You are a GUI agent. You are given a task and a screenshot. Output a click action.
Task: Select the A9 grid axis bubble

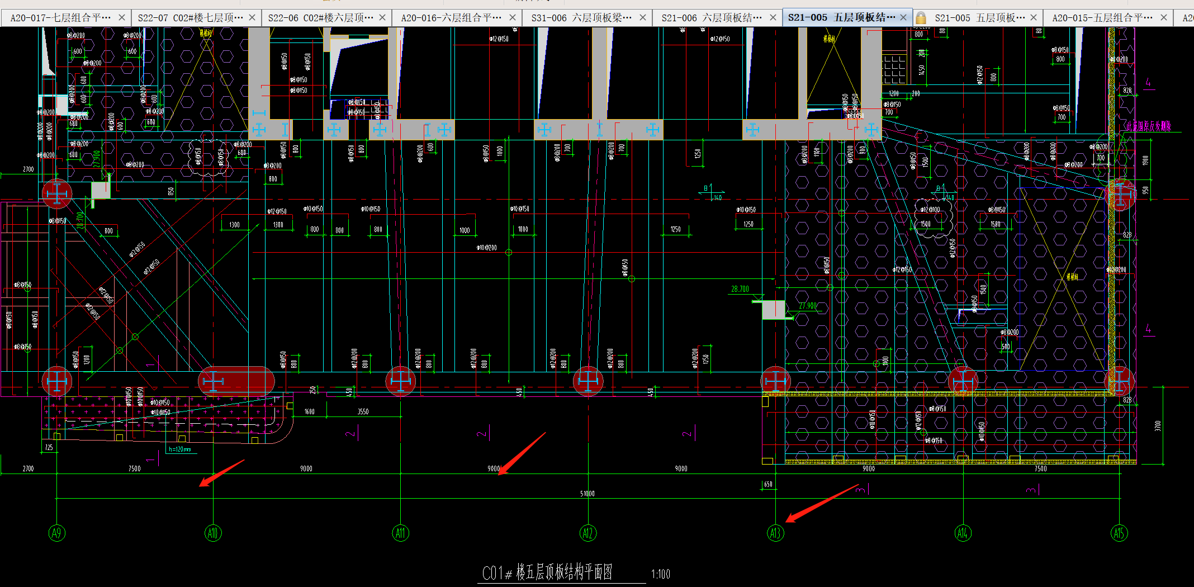tap(56, 533)
